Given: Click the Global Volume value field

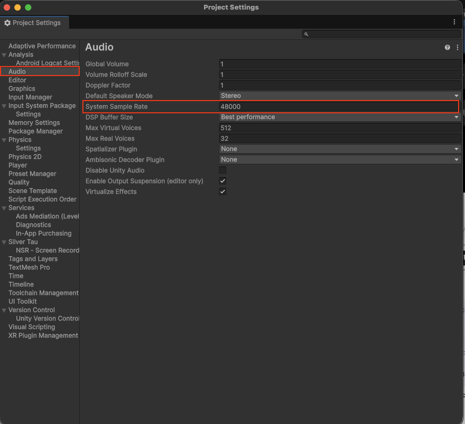Looking at the screenshot, I should click(340, 64).
